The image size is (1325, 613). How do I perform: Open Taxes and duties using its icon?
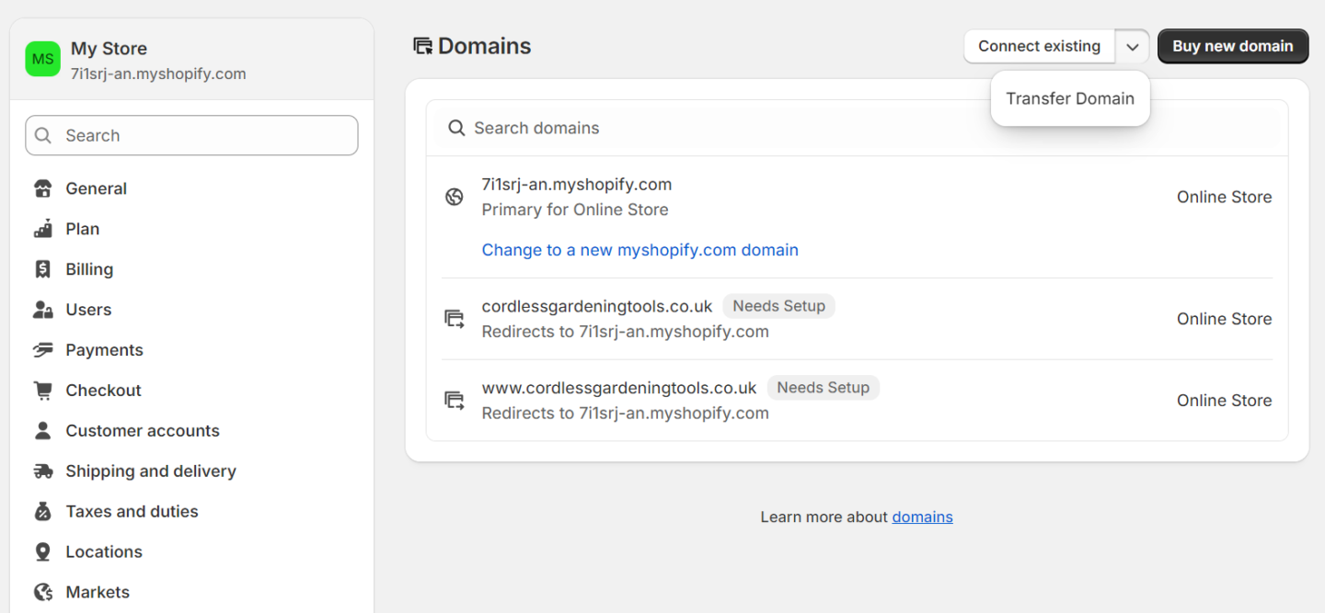(x=43, y=511)
